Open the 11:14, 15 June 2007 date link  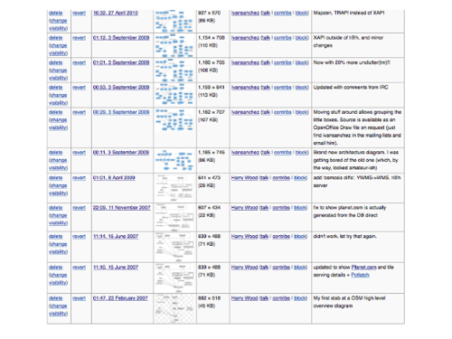click(x=116, y=236)
